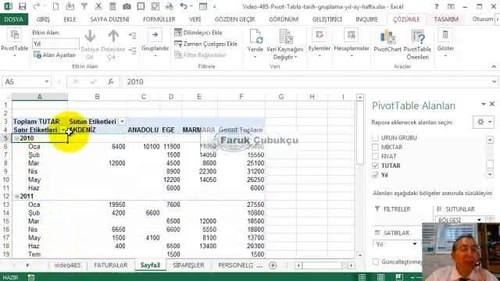Click Detaya Git drill down arrow
Image resolution: width=500 pixels, height=281 pixels.
90,44
